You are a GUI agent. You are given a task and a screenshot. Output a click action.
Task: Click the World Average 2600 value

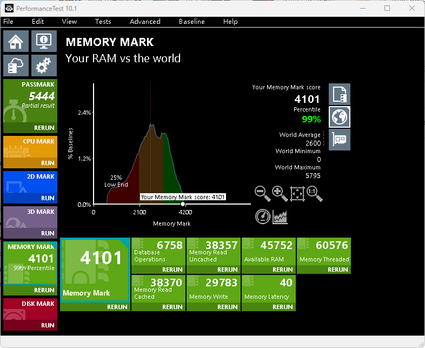(313, 143)
